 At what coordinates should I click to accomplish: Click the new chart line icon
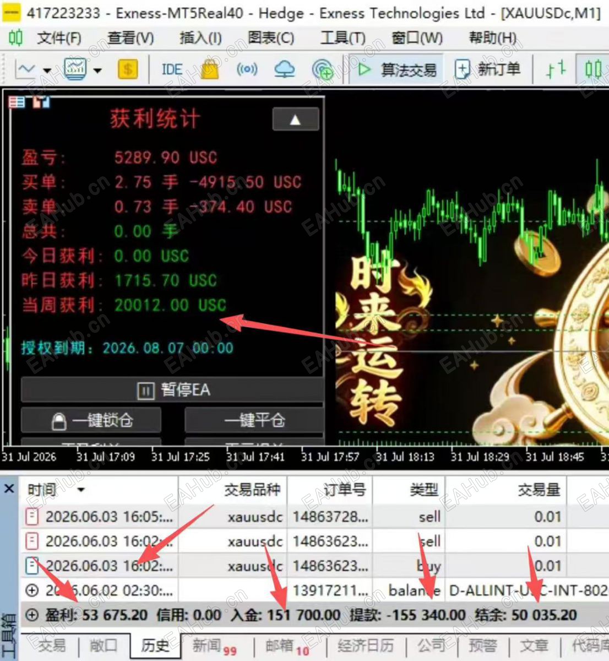pyautogui.click(x=26, y=69)
